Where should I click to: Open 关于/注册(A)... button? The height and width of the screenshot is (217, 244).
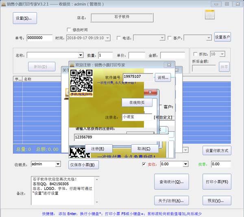coord(172,200)
